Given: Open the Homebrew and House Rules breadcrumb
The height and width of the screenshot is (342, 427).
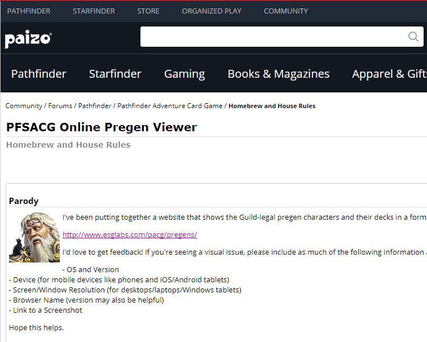Looking at the screenshot, I should pyautogui.click(x=272, y=106).
